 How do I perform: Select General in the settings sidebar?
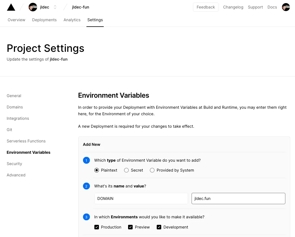pyautogui.click(x=14, y=96)
